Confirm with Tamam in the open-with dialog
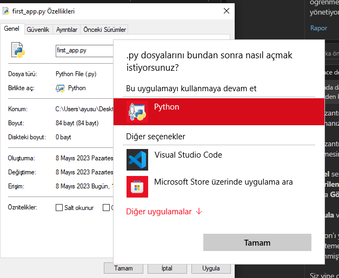Image resolution: width=339 pixels, height=278 pixels. click(257, 242)
